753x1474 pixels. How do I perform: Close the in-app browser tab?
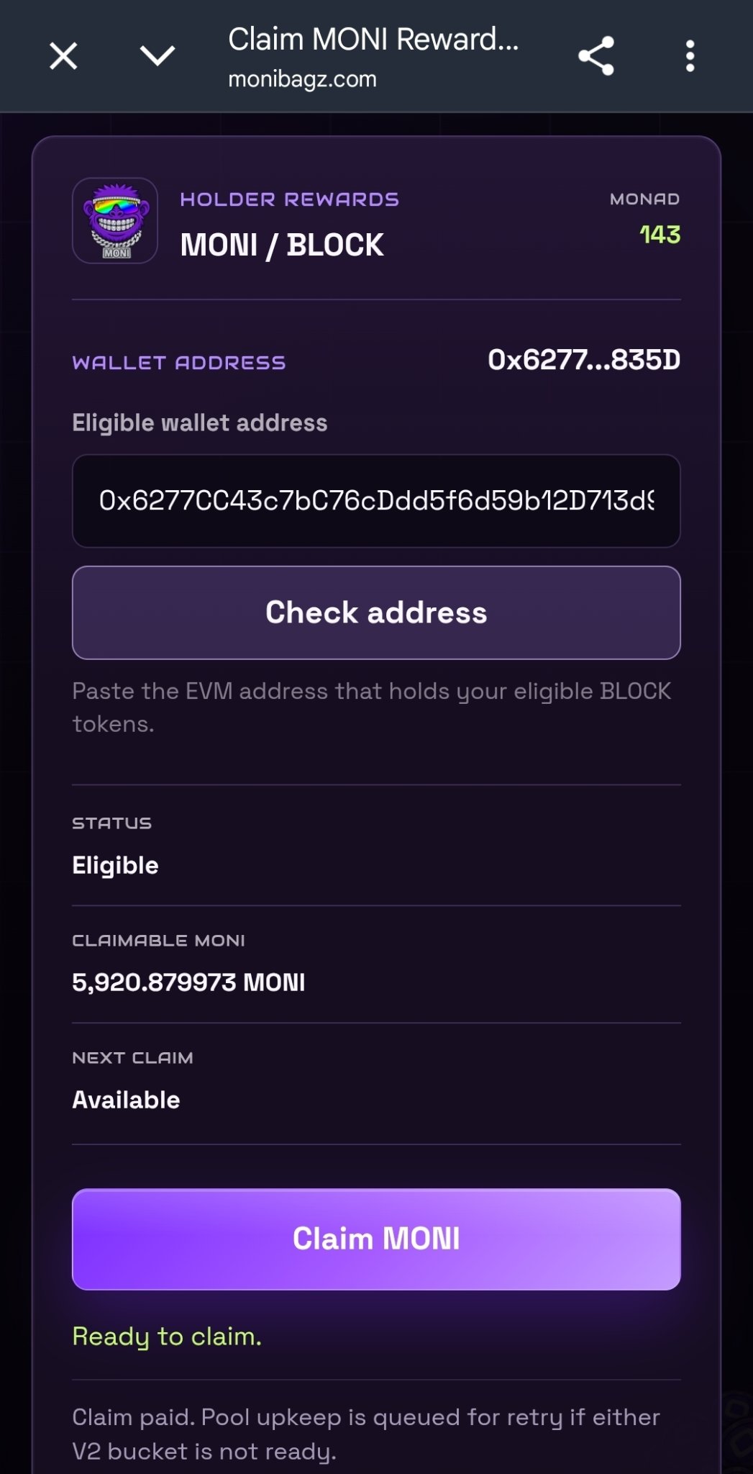(x=63, y=56)
